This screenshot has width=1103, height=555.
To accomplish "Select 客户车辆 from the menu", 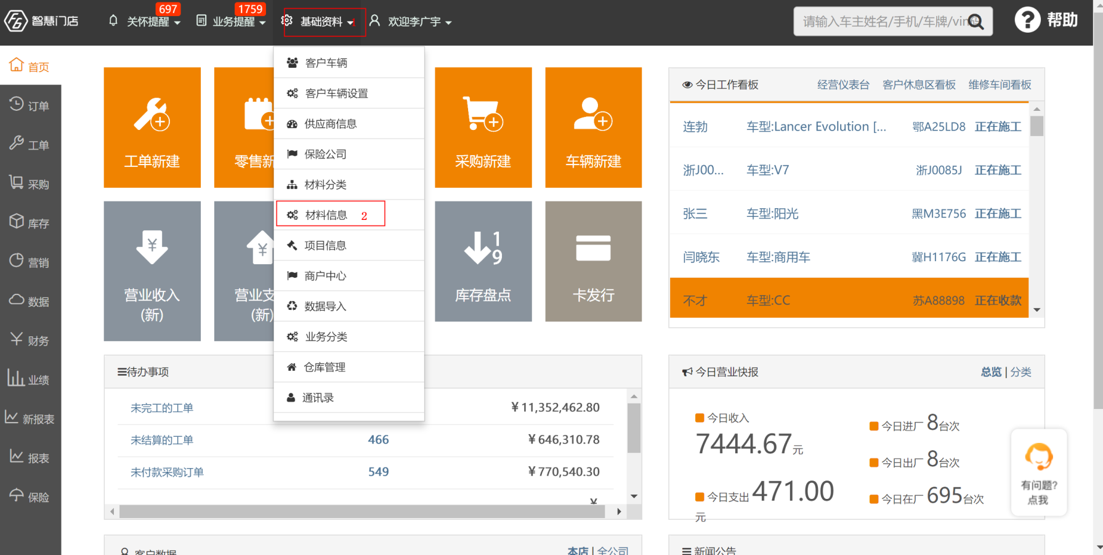I will tap(349, 63).
